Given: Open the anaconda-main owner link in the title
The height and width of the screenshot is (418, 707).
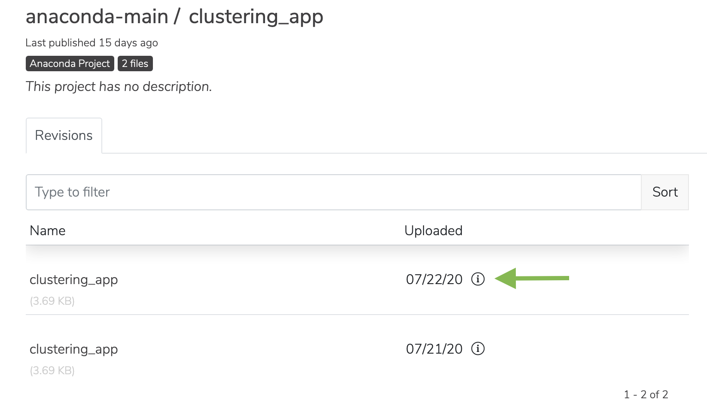Looking at the screenshot, I should tap(97, 17).
